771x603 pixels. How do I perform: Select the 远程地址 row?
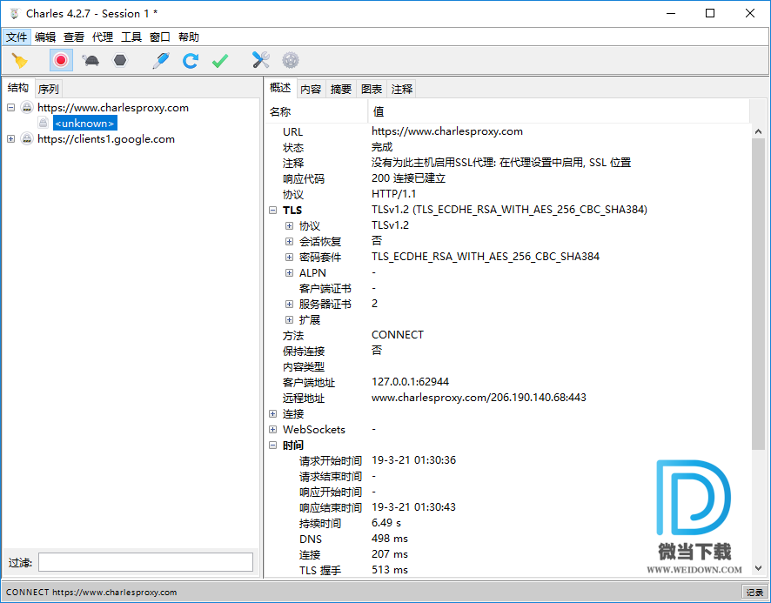508,398
